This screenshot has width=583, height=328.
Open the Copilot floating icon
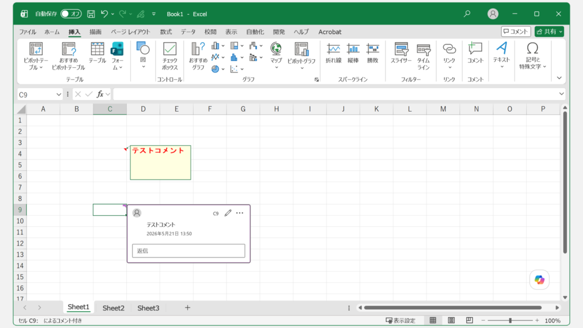[540, 280]
